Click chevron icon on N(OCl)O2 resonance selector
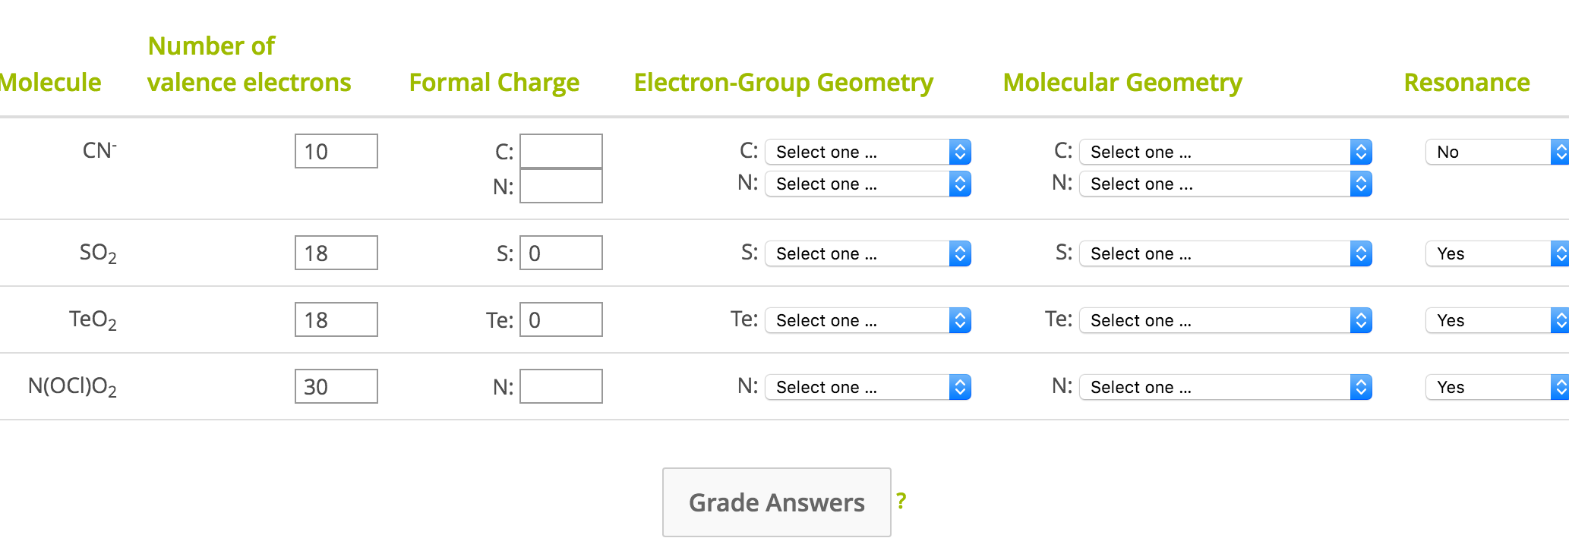The image size is (1569, 560). 1561,387
